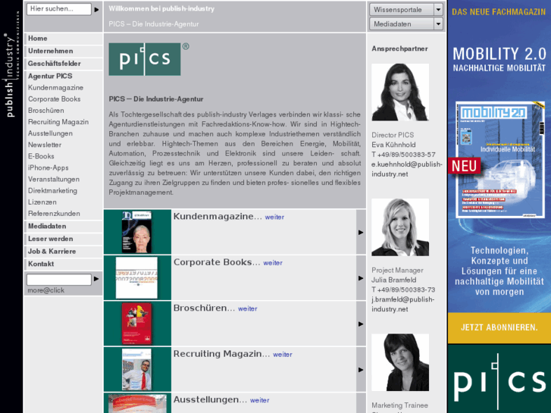Click the Ansprechpartner heading
551x413 pixels.
click(399, 48)
